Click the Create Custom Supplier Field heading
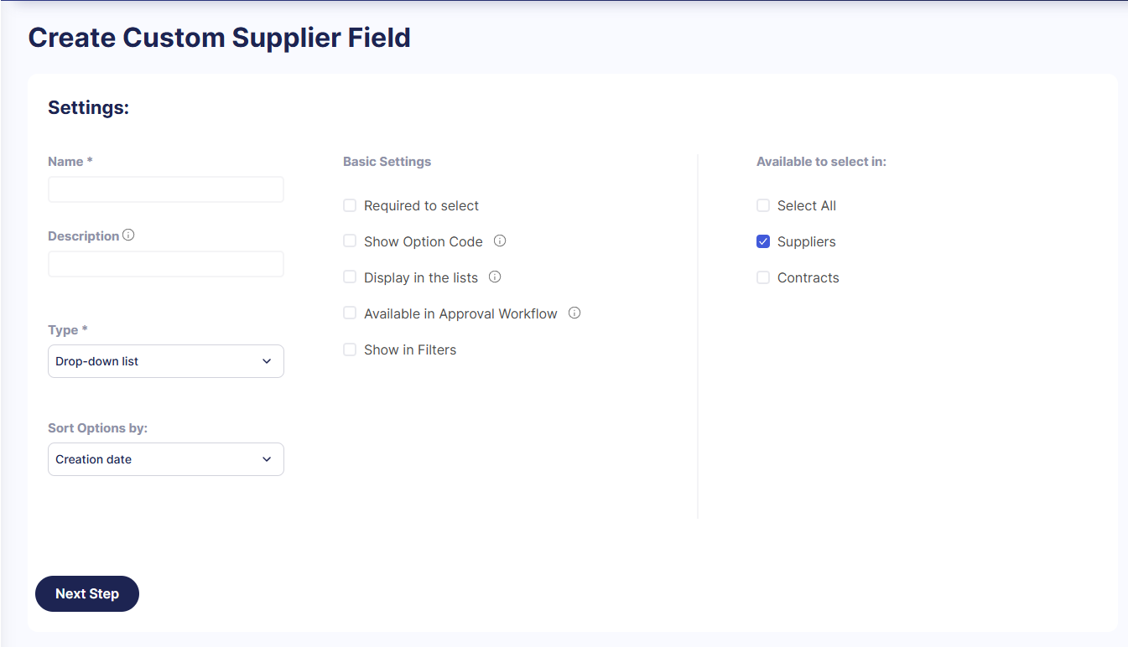The height and width of the screenshot is (647, 1128). [220, 38]
